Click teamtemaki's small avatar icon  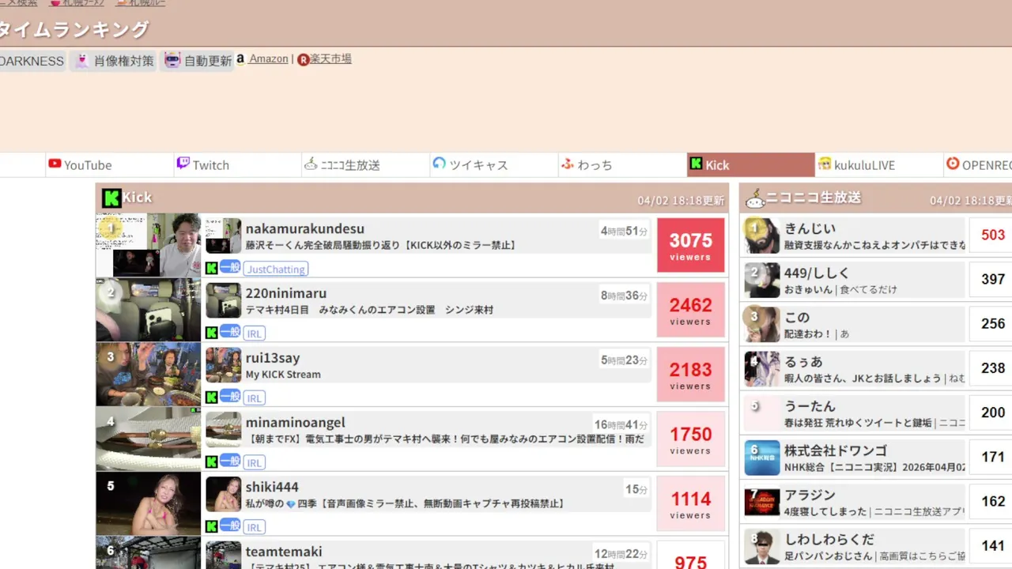223,555
